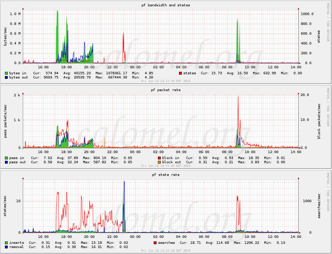
Task: Click states Cur value 15.73
Action: (216, 73)
